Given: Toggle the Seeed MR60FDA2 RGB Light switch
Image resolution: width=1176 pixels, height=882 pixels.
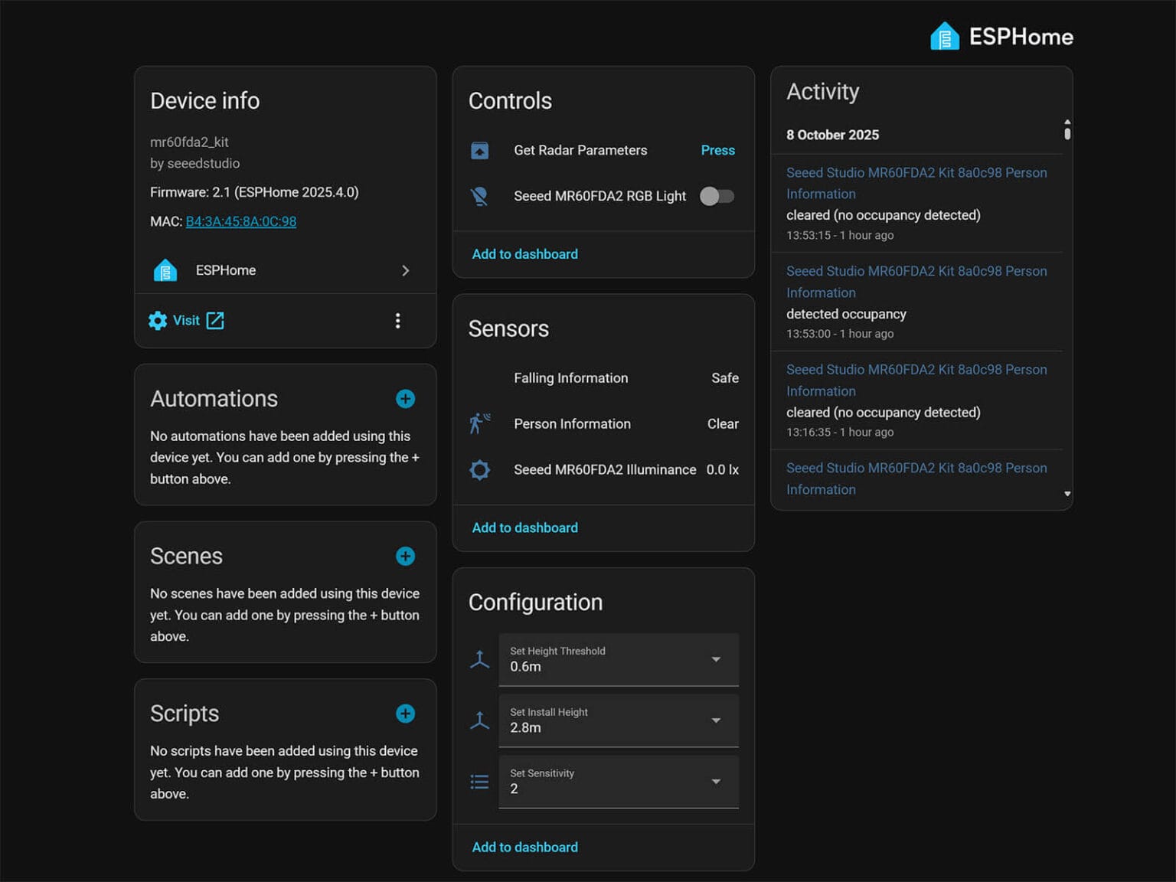Looking at the screenshot, I should 717,197.
